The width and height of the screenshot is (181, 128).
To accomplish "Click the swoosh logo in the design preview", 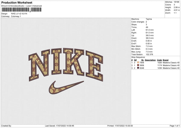I will 66,87.
